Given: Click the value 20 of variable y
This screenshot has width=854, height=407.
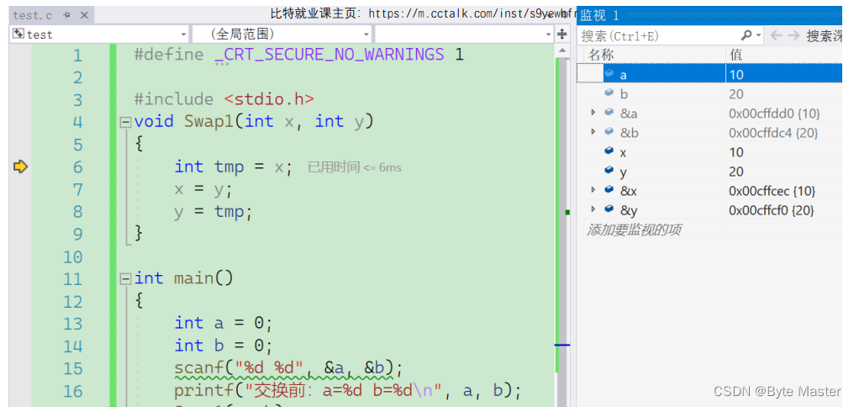Looking at the screenshot, I should coord(736,172).
